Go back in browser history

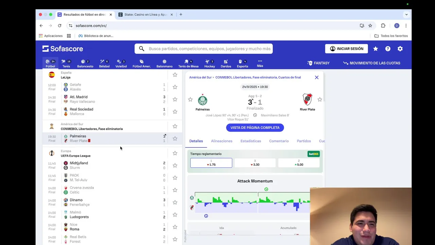pos(41,26)
